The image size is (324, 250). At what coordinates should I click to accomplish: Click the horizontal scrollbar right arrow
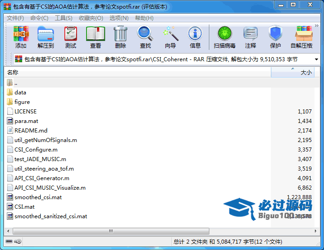pyautogui.click(x=315, y=231)
